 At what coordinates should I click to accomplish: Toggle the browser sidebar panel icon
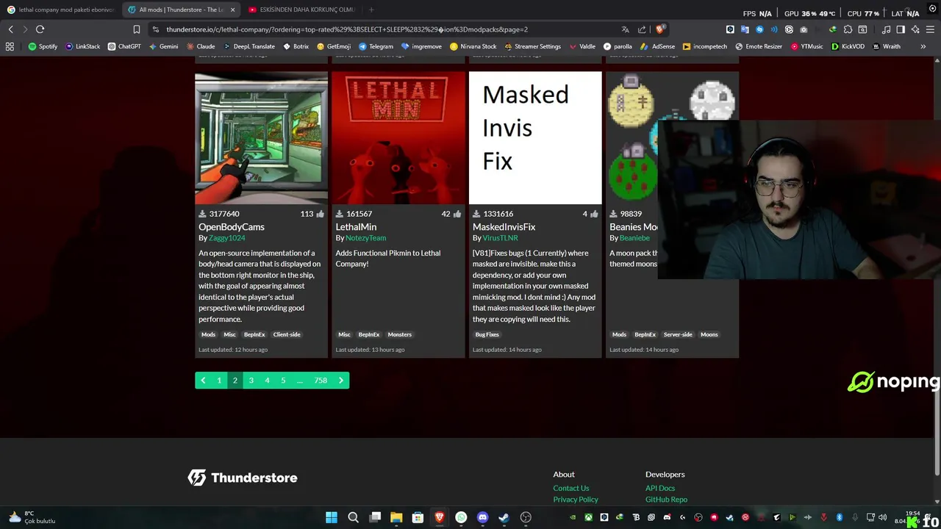(901, 29)
